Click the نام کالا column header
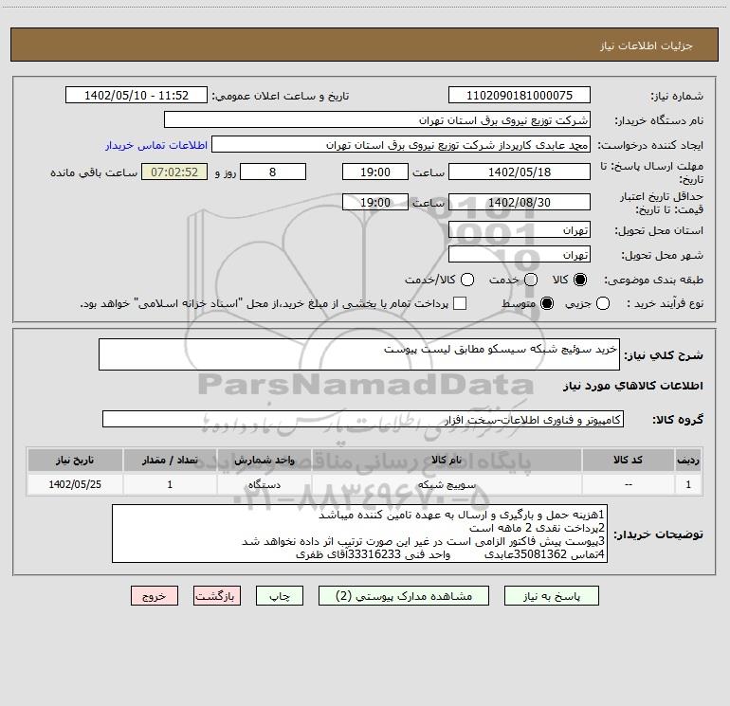Viewport: 730px width, 706px height. tap(446, 461)
